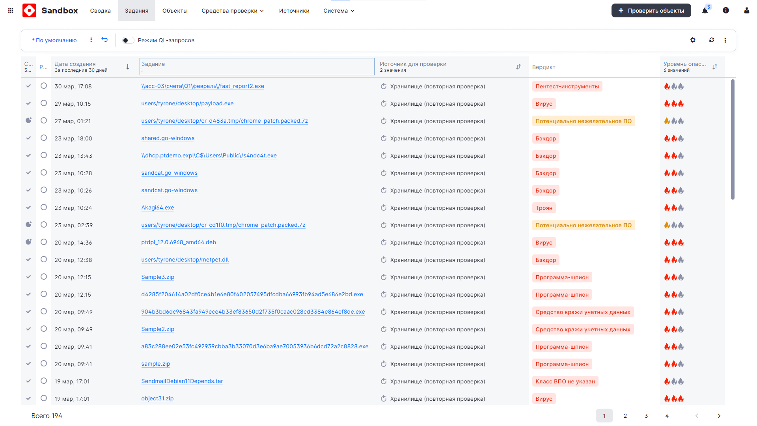Click the notifications bell icon
The width and height of the screenshot is (757, 426).
[x=705, y=11]
